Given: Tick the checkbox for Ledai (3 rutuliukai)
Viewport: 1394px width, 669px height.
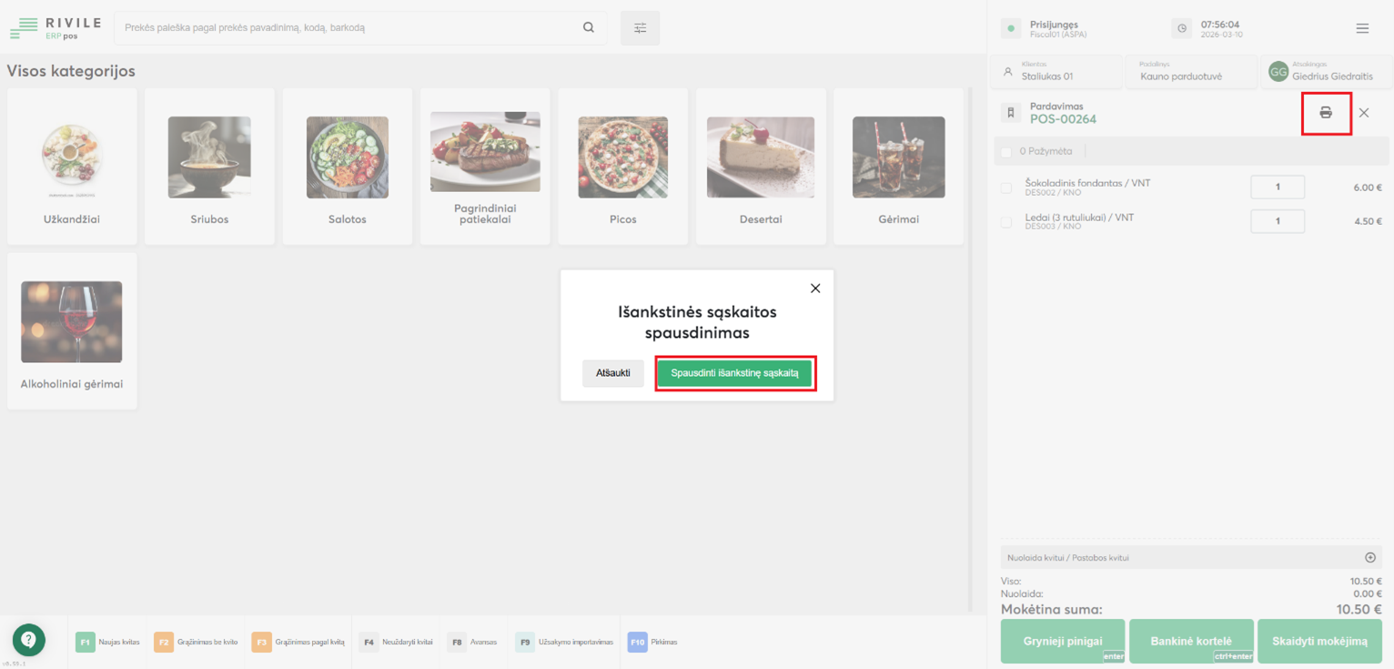Looking at the screenshot, I should (1006, 222).
